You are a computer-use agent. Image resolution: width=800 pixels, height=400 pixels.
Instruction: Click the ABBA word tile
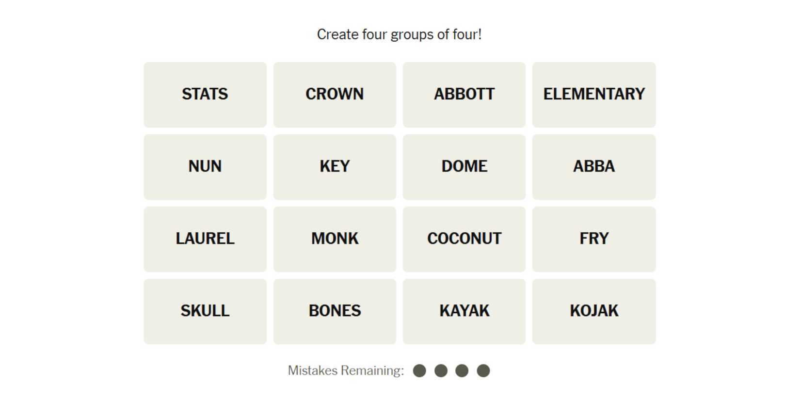point(594,167)
